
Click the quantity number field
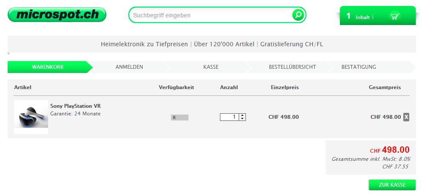(229, 117)
